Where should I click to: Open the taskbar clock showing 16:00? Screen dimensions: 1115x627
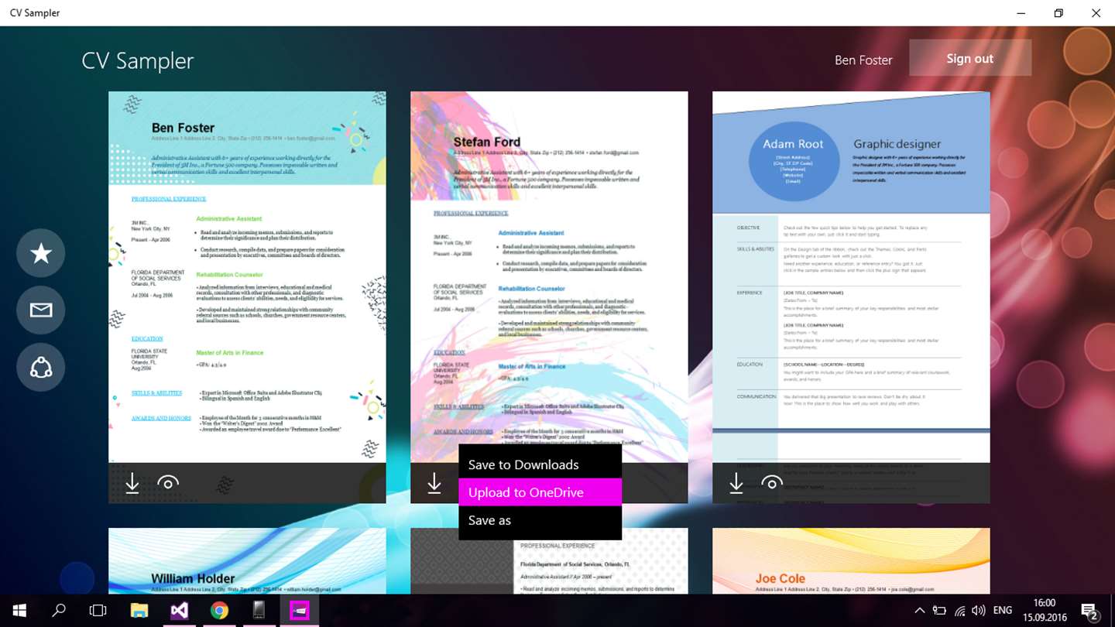(x=1044, y=611)
